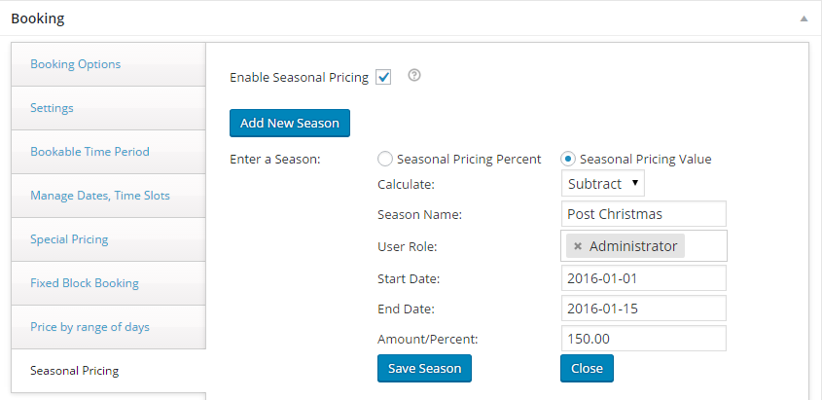This screenshot has height=400, width=822.
Task: Click the Season Name input field
Action: coord(644,214)
